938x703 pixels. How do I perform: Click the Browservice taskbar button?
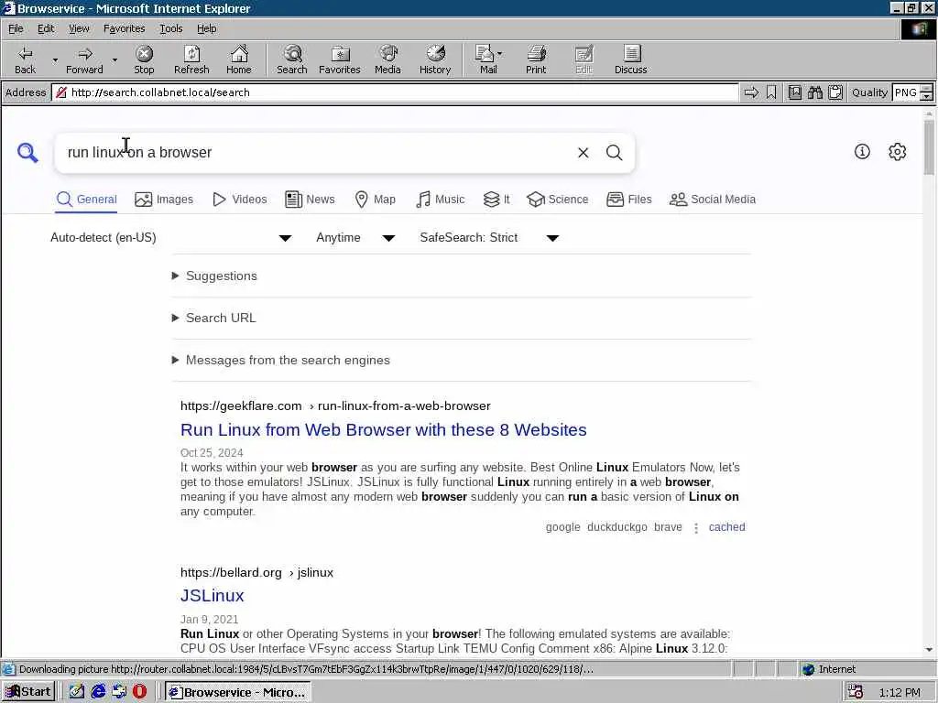tap(238, 692)
